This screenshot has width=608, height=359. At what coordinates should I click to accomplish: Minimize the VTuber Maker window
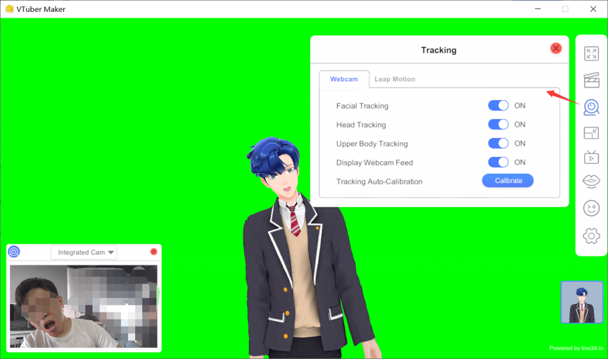537,8
